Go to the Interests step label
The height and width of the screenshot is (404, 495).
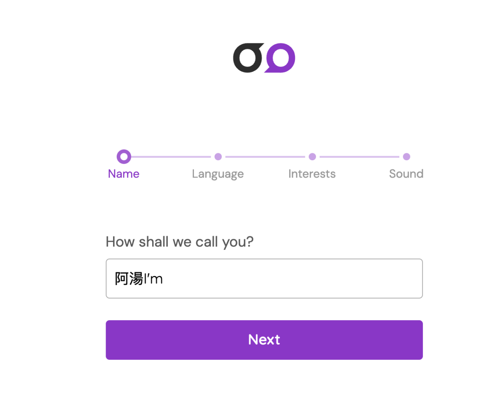(312, 174)
